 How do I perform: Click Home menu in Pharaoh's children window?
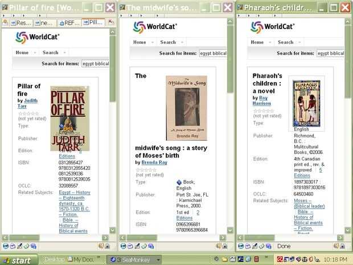pos(257,42)
